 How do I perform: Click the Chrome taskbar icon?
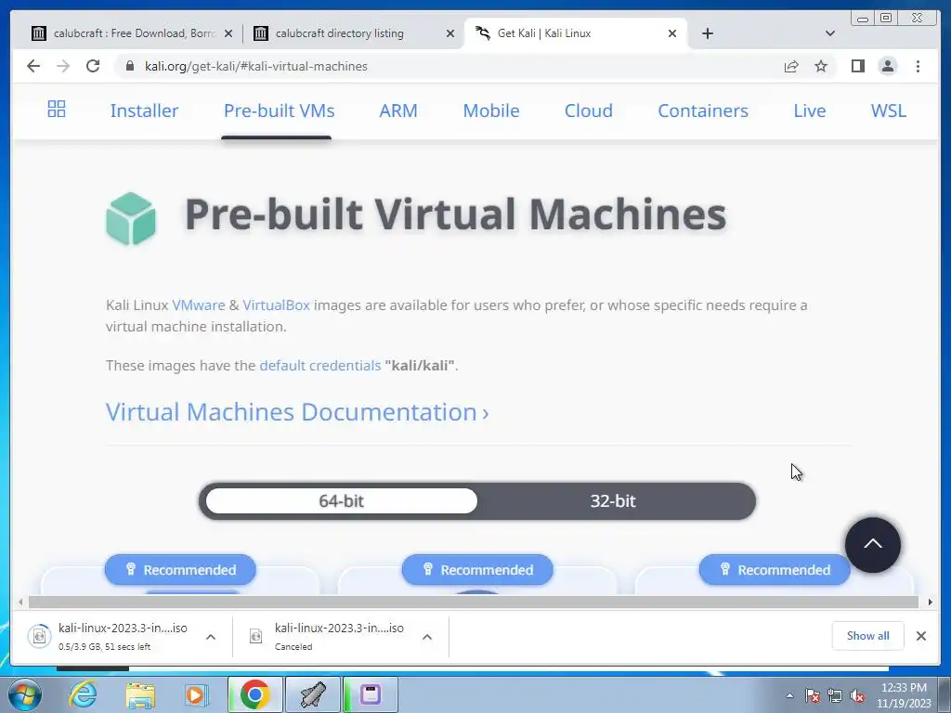point(254,694)
